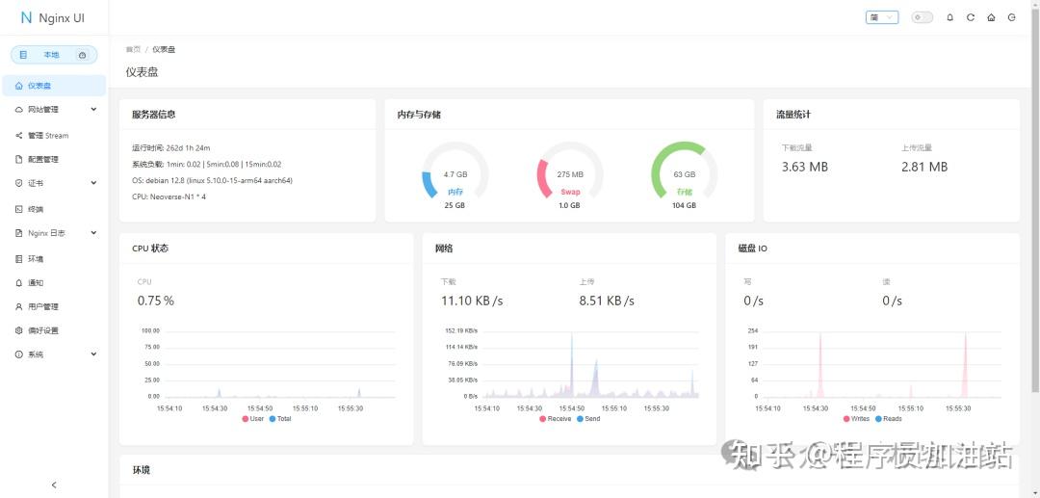The width and height of the screenshot is (1040, 498).
Task: Expand the Nginx 日志 submenu chevron
Action: [x=93, y=233]
